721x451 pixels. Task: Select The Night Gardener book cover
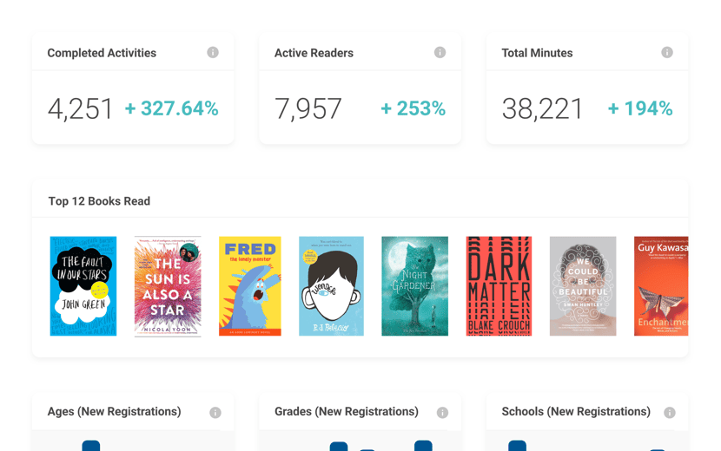[x=415, y=286]
